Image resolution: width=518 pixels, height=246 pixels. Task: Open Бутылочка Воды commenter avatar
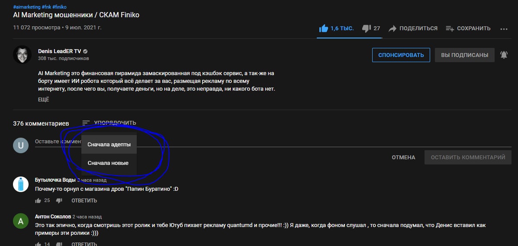click(x=21, y=184)
